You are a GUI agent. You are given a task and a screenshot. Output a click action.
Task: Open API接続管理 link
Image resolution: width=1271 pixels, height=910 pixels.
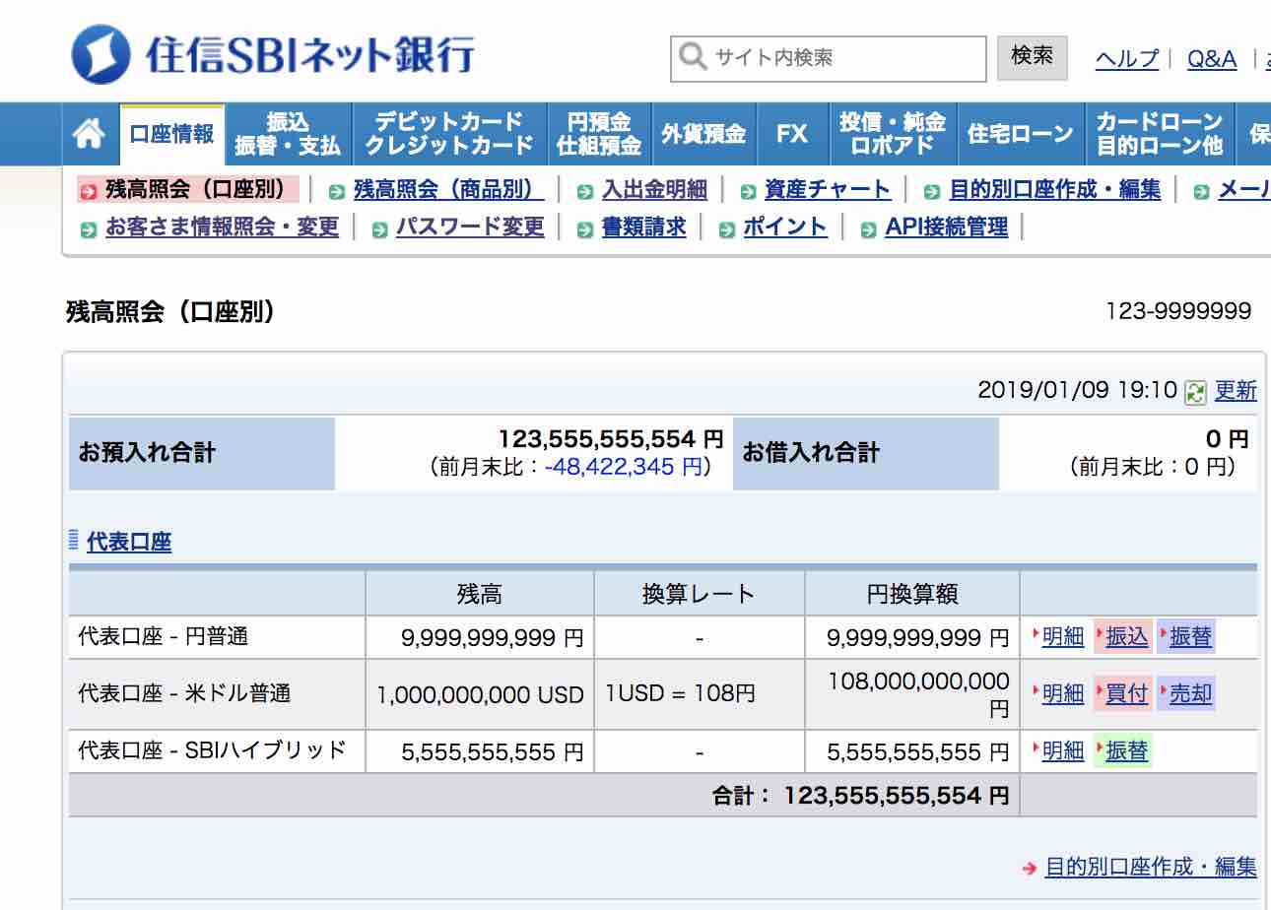pyautogui.click(x=946, y=227)
